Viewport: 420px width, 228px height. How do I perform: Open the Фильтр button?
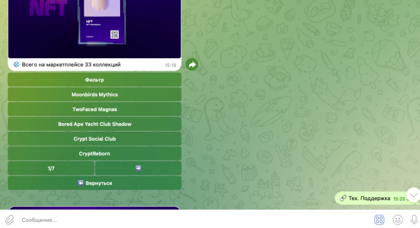[x=94, y=80]
